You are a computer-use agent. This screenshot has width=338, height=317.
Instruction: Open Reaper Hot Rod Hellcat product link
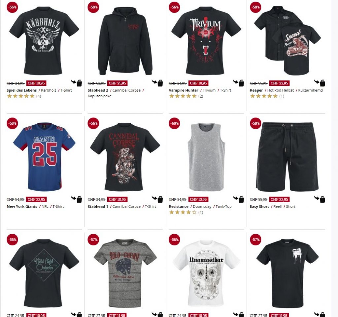[256, 90]
